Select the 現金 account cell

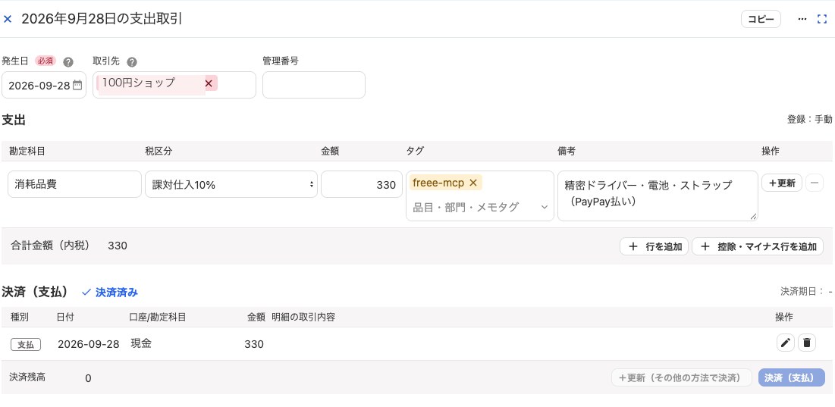click(x=141, y=343)
